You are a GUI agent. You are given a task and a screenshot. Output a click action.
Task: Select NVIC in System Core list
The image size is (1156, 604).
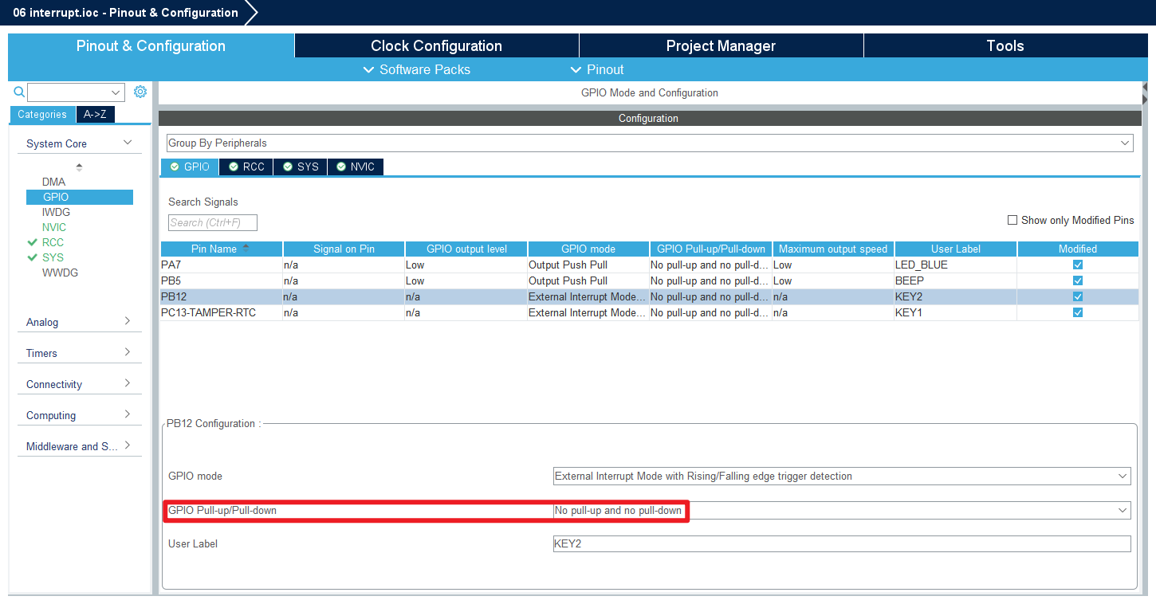pyautogui.click(x=54, y=227)
